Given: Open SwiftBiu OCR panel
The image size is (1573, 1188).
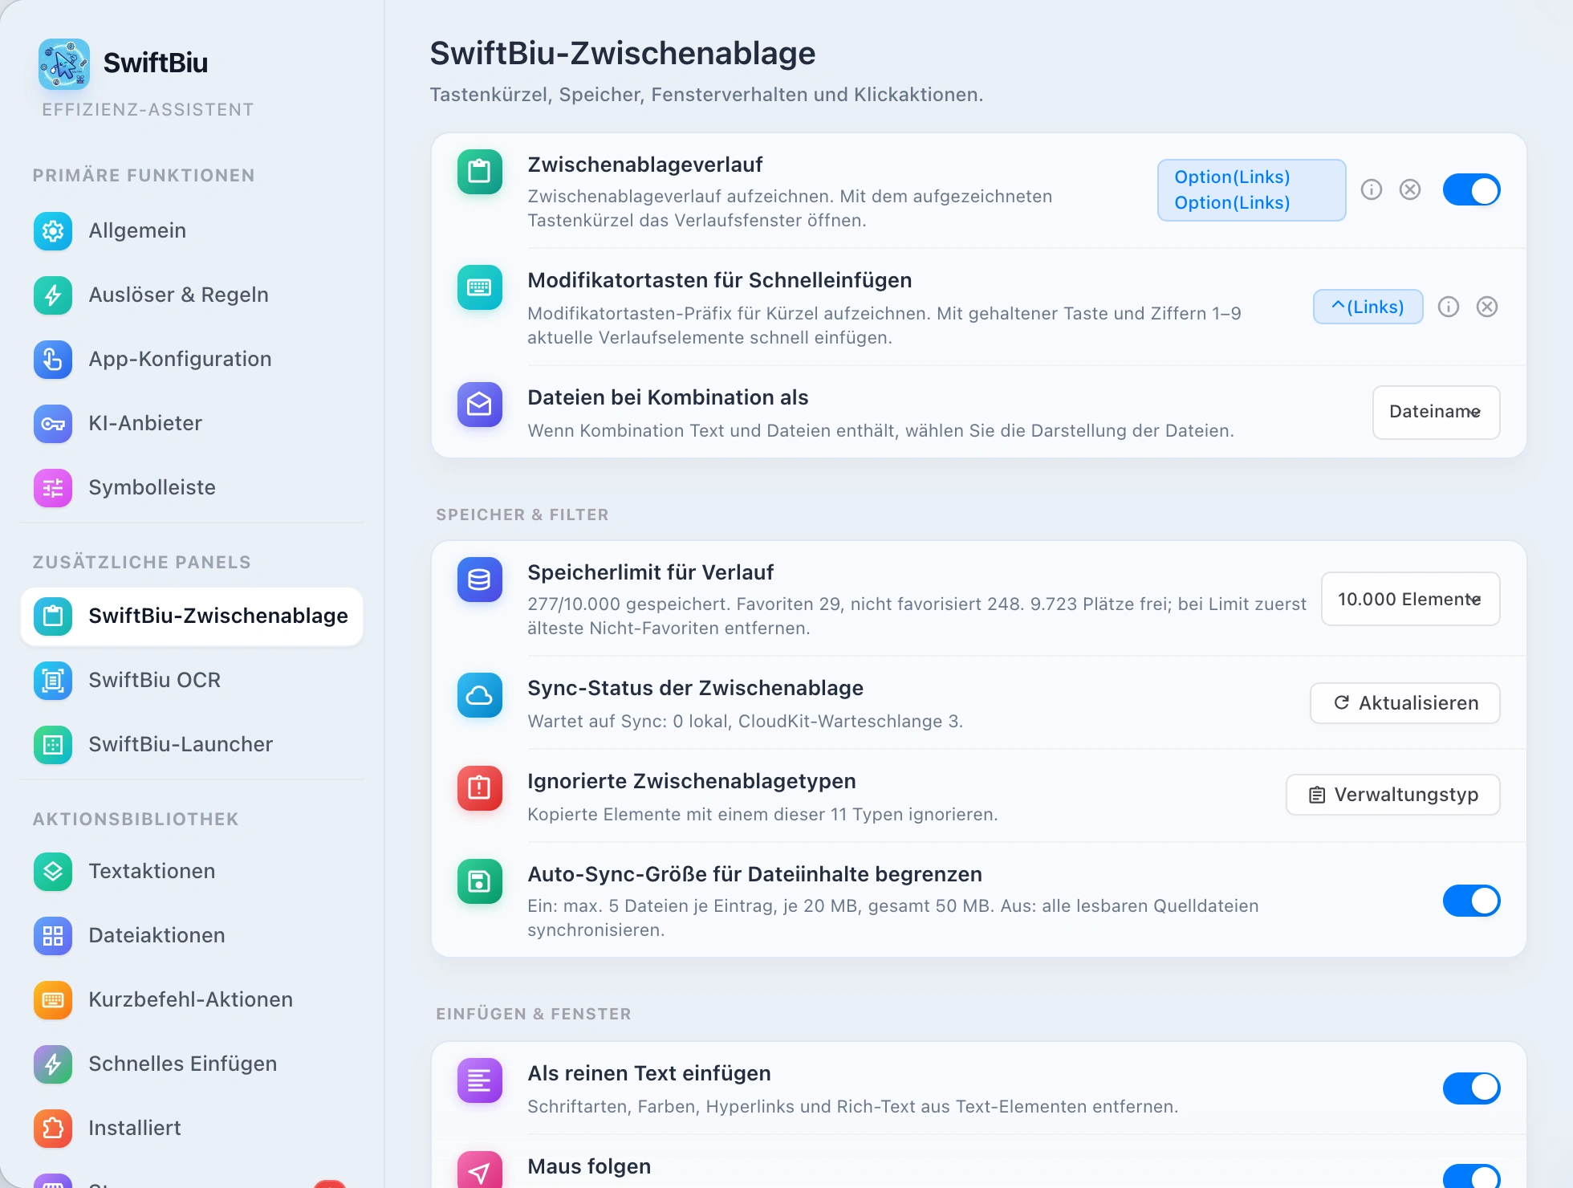Looking at the screenshot, I should point(192,681).
